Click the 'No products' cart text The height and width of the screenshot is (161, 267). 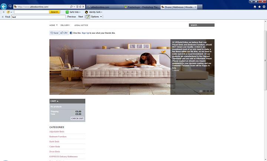point(56,107)
